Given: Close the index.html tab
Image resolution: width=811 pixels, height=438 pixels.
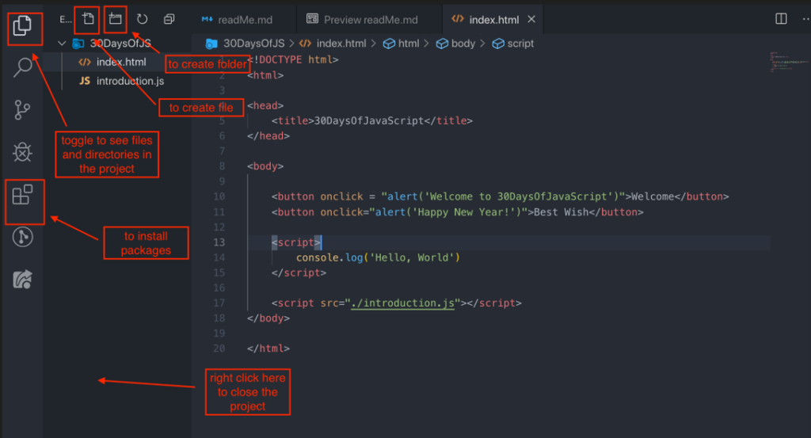Looking at the screenshot, I should coord(531,19).
